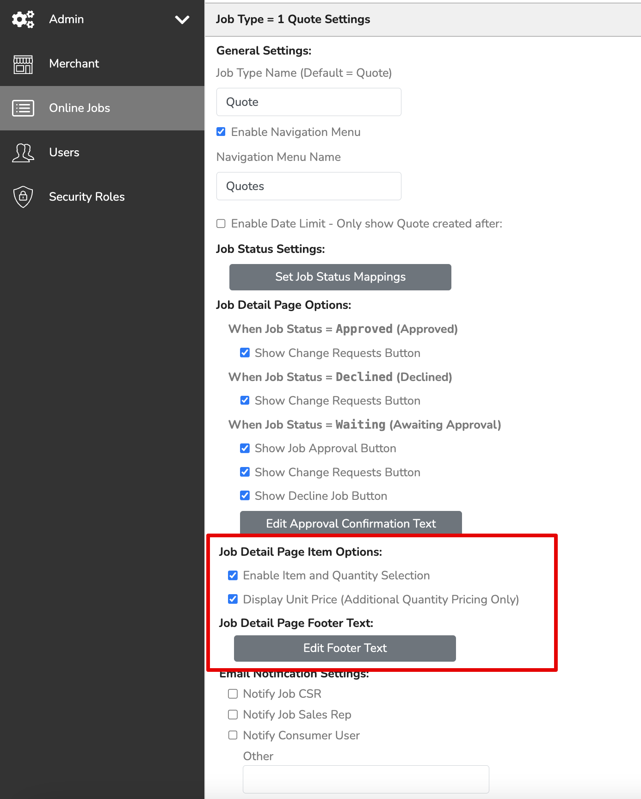Viewport: 641px width, 799px height.
Task: Click the Job Type Name input field
Action: [x=309, y=102]
